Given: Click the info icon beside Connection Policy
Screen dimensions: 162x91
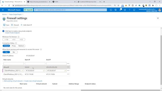Looking at the screenshot, I should click(16, 43).
